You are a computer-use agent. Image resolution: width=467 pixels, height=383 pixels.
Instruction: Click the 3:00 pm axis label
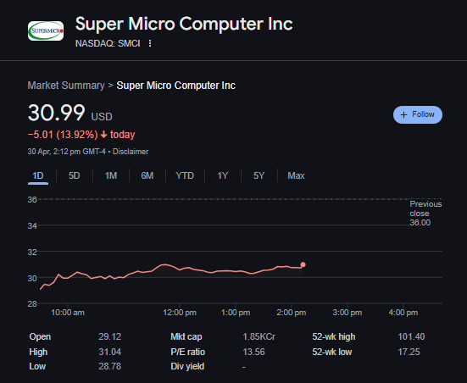(347, 313)
